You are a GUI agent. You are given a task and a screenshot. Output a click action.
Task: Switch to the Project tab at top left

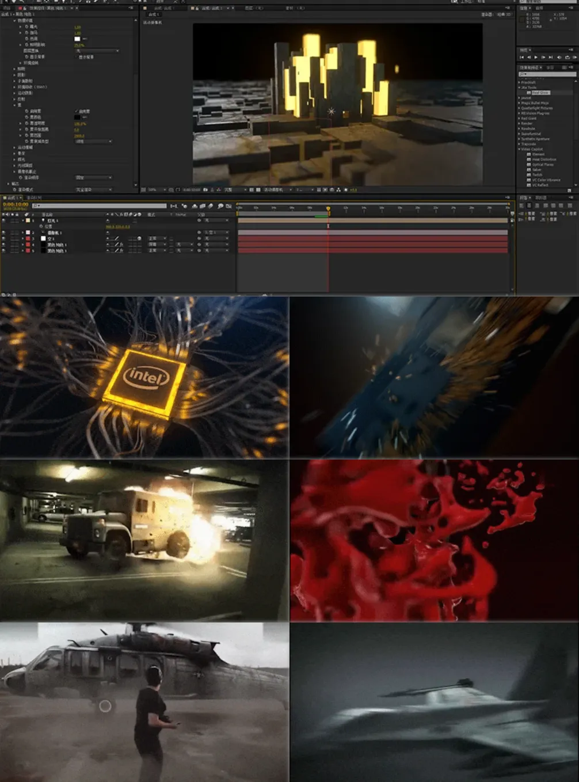click(x=7, y=8)
